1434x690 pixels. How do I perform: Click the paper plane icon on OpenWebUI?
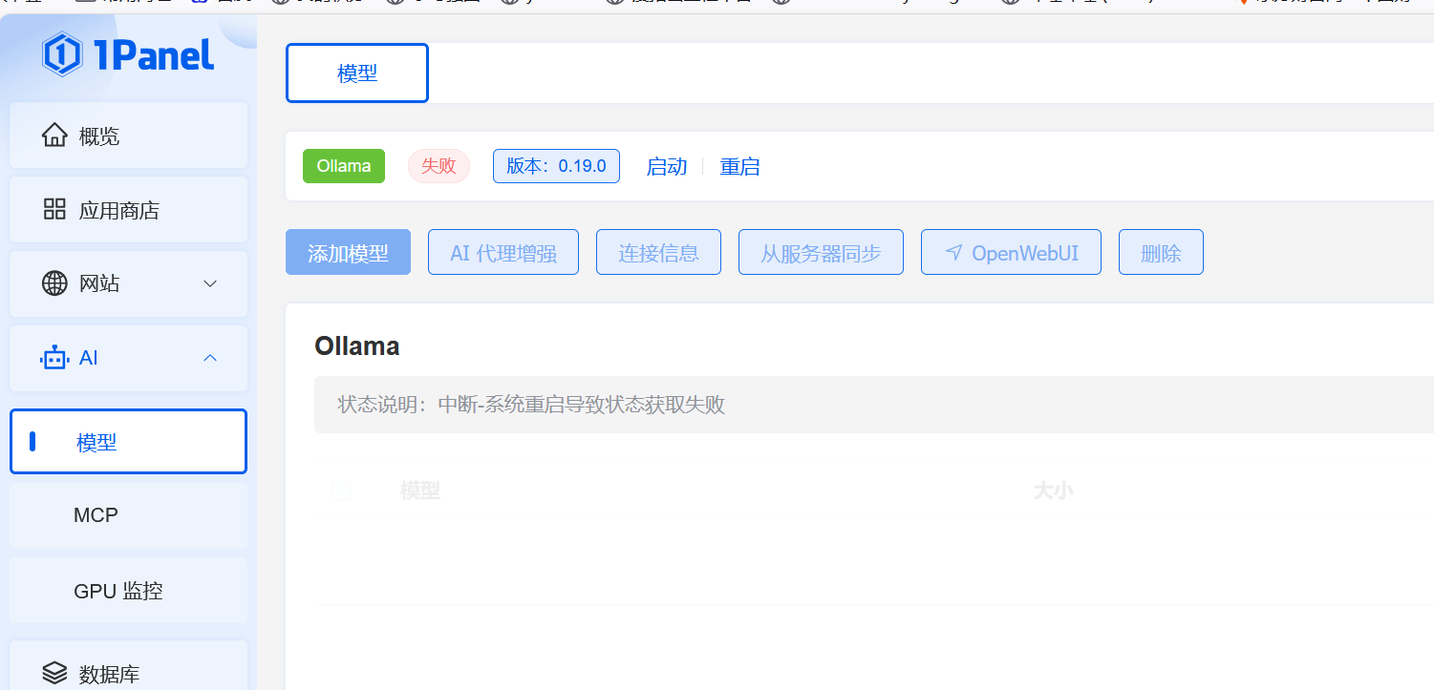coord(953,252)
